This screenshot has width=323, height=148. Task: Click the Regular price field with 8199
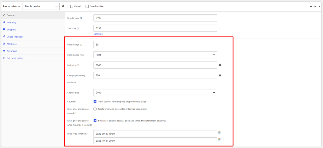point(155,18)
